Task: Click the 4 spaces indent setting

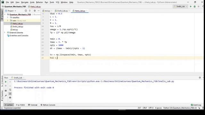Action: [158, 108]
